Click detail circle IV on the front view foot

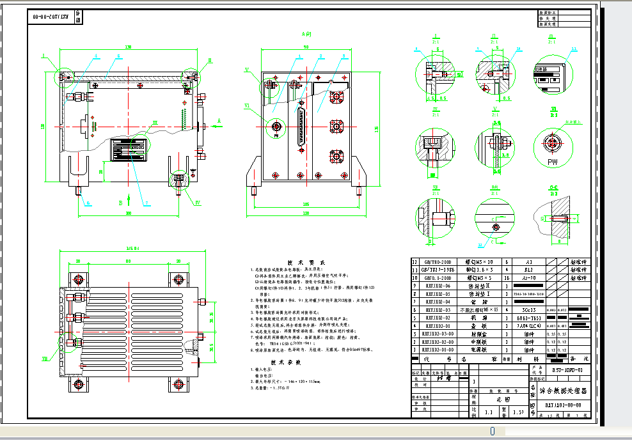coord(180,180)
